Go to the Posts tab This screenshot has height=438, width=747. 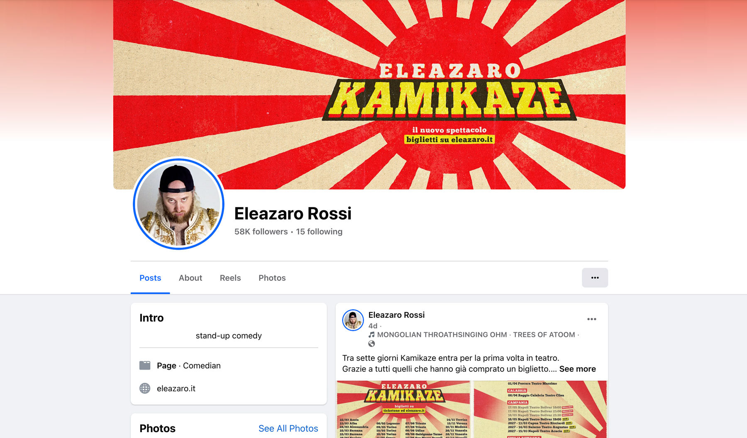[150, 278]
